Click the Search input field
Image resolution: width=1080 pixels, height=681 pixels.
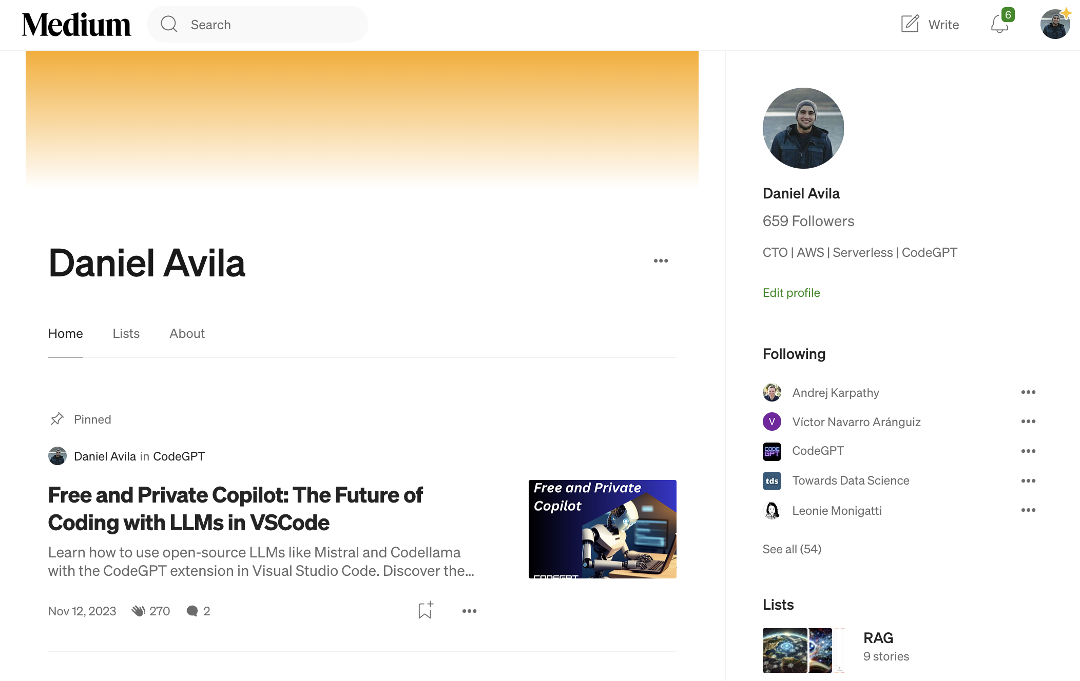click(x=258, y=24)
